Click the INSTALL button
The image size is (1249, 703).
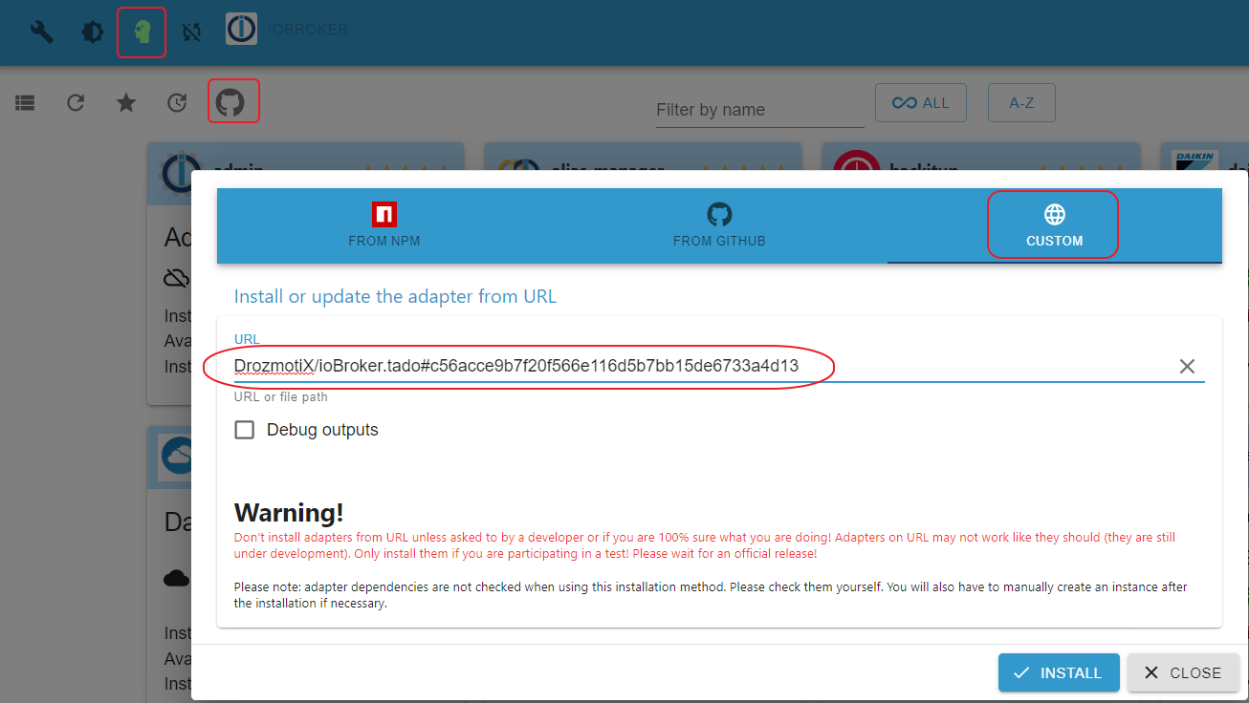[1058, 672]
